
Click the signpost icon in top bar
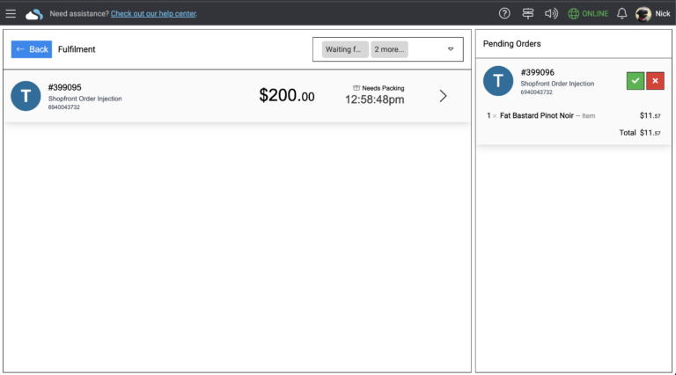click(528, 13)
